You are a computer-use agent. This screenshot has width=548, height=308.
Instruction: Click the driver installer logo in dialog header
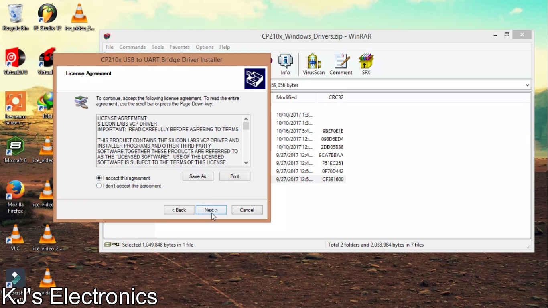(x=255, y=79)
